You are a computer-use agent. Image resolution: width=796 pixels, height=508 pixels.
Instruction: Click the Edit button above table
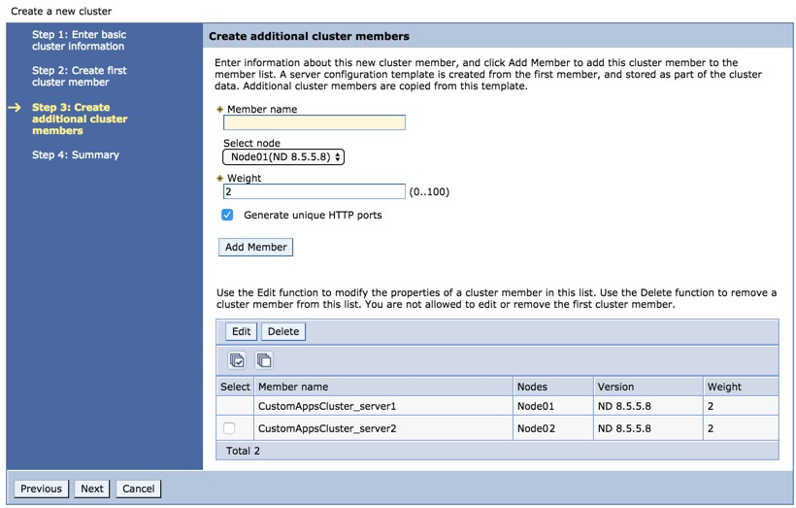click(241, 331)
